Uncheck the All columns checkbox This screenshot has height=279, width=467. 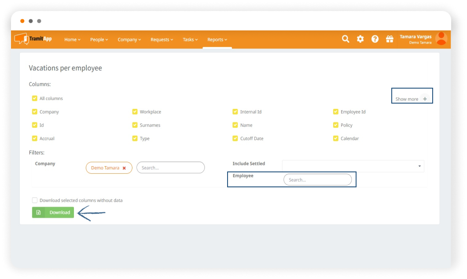tap(35, 98)
